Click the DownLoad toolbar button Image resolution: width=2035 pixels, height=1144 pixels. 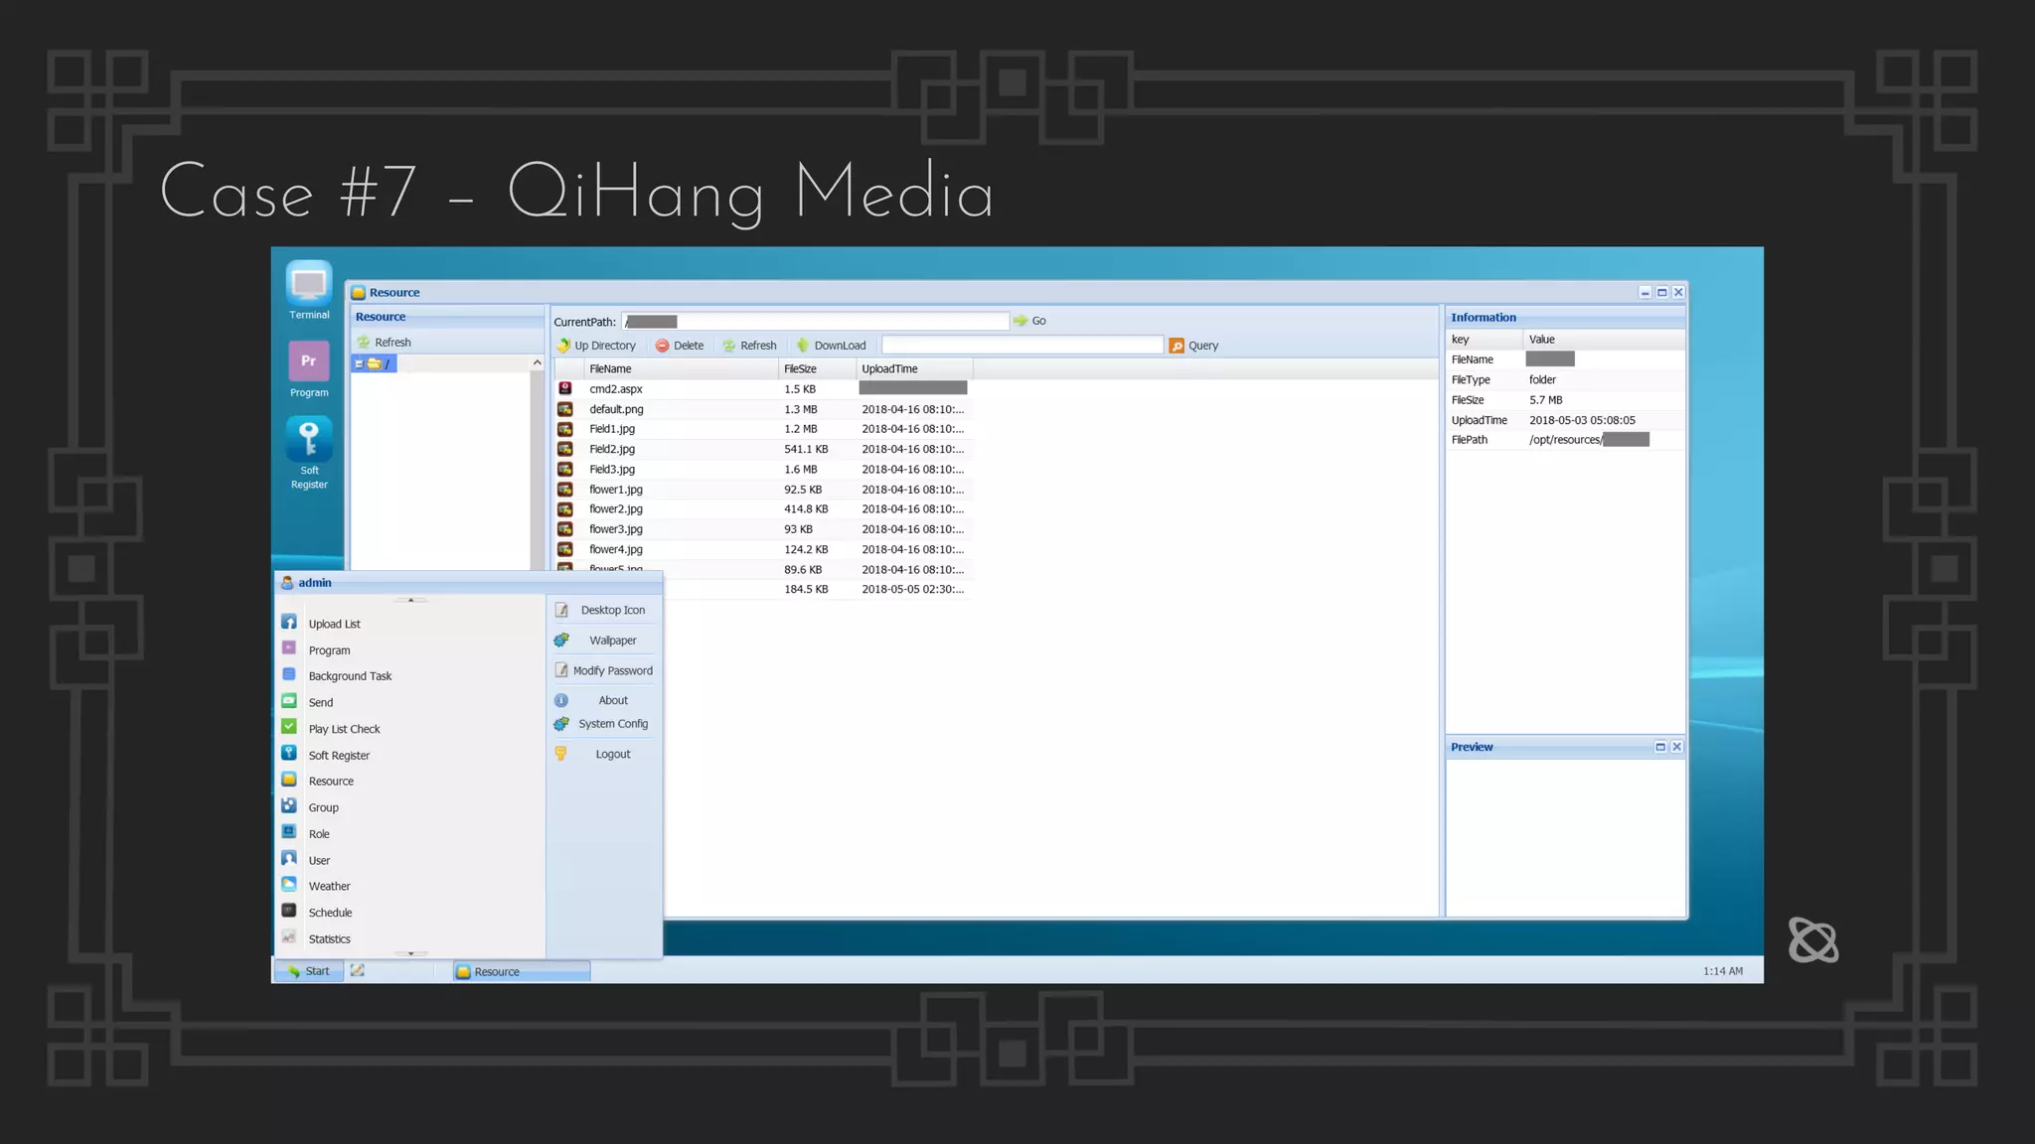click(831, 346)
